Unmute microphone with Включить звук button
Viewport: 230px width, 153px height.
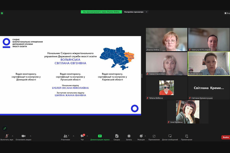pos(7,137)
